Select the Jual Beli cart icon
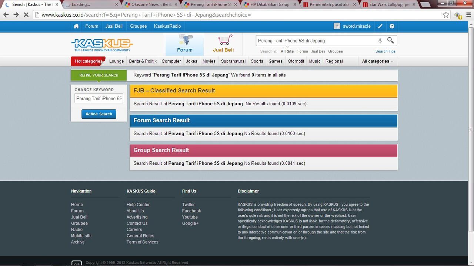 click(x=223, y=44)
